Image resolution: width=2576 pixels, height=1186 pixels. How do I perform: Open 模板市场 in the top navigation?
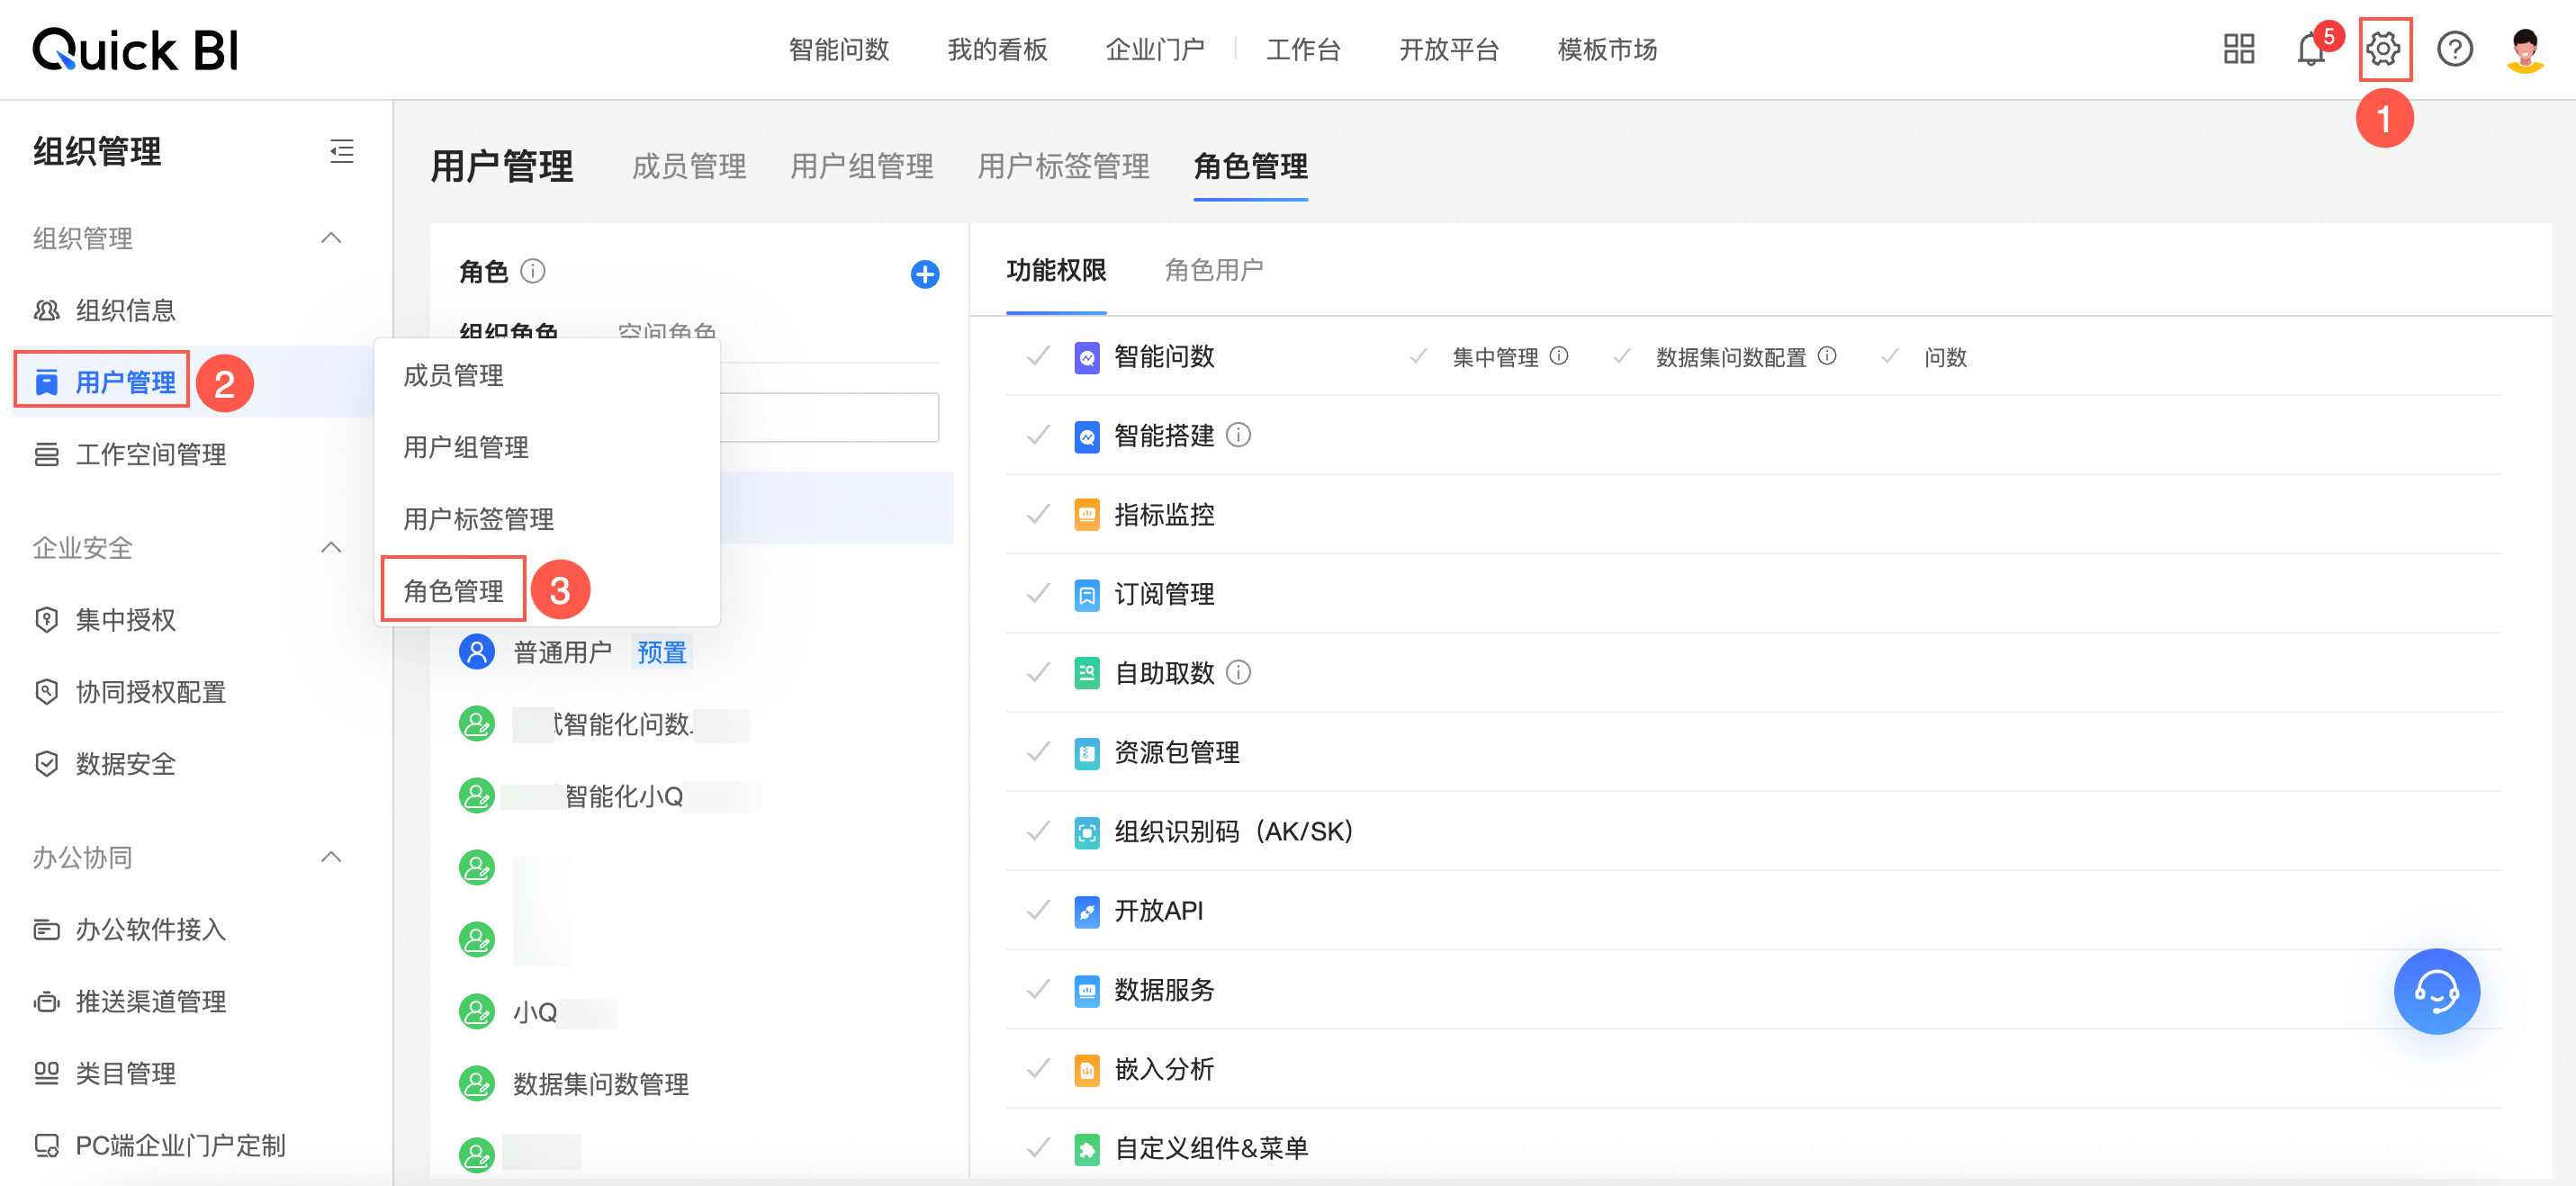point(1607,49)
